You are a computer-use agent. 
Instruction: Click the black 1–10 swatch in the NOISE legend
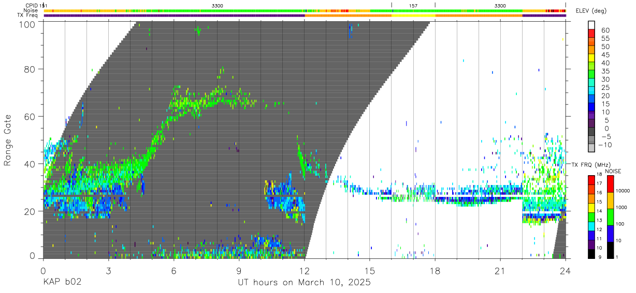tap(610, 249)
